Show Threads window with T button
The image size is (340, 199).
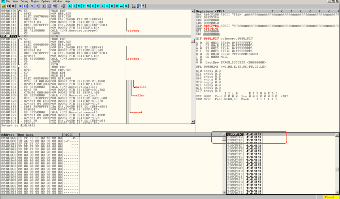point(84,6)
